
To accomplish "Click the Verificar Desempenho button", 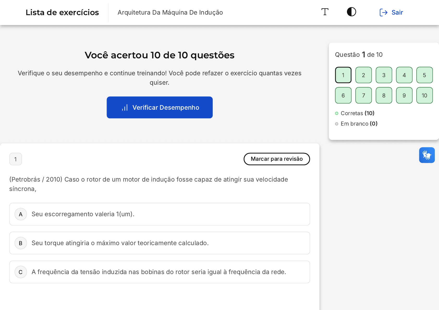I will (160, 107).
